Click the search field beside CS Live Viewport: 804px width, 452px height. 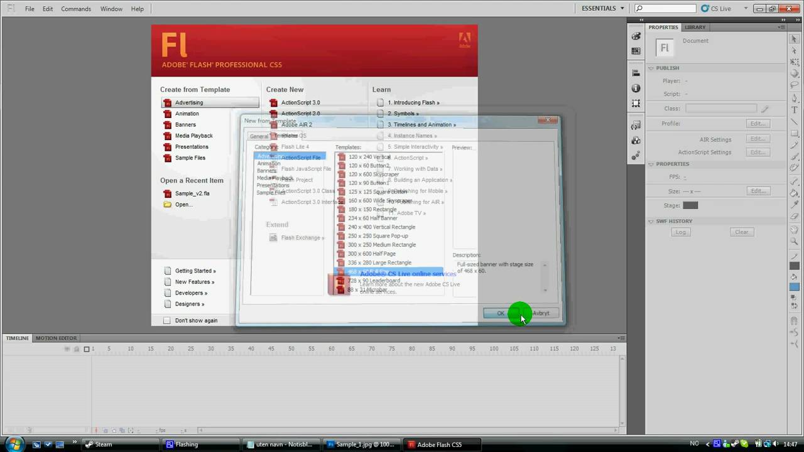coord(665,8)
